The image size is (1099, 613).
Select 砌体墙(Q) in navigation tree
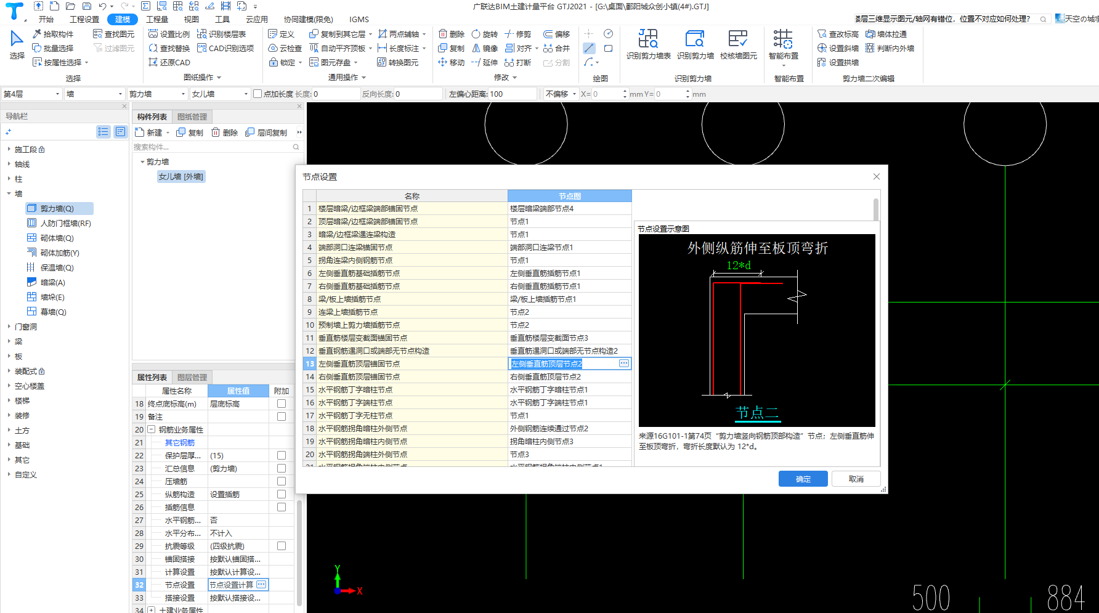point(57,238)
